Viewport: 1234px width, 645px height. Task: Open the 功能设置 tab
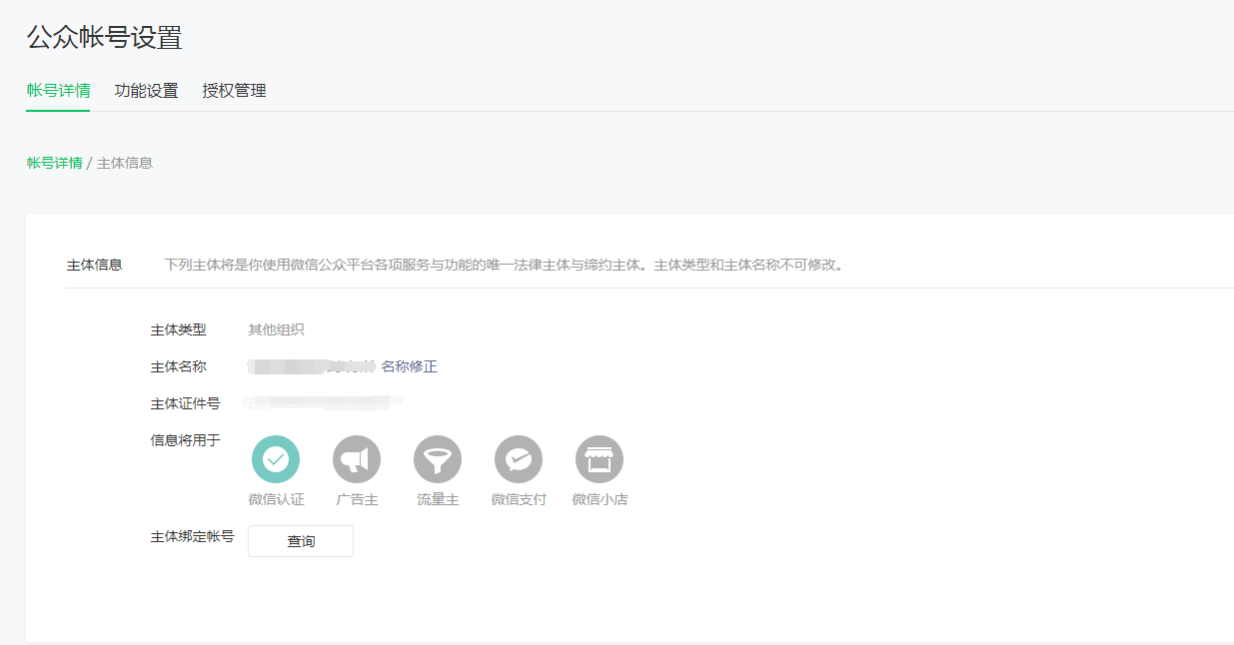(x=147, y=91)
